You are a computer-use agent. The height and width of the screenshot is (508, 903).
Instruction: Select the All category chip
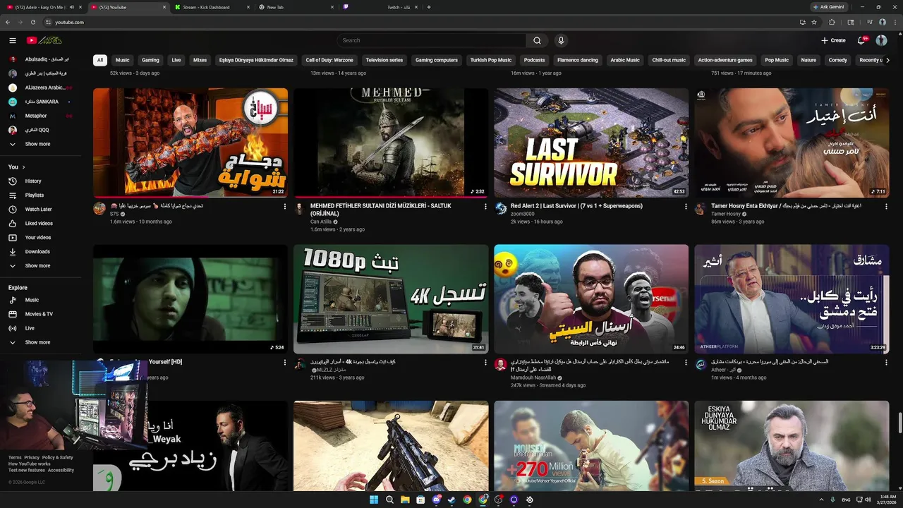coord(100,60)
